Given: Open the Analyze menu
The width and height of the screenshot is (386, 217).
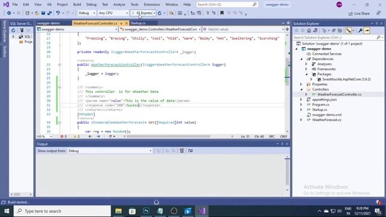Looking at the screenshot, I should coord(119,4).
